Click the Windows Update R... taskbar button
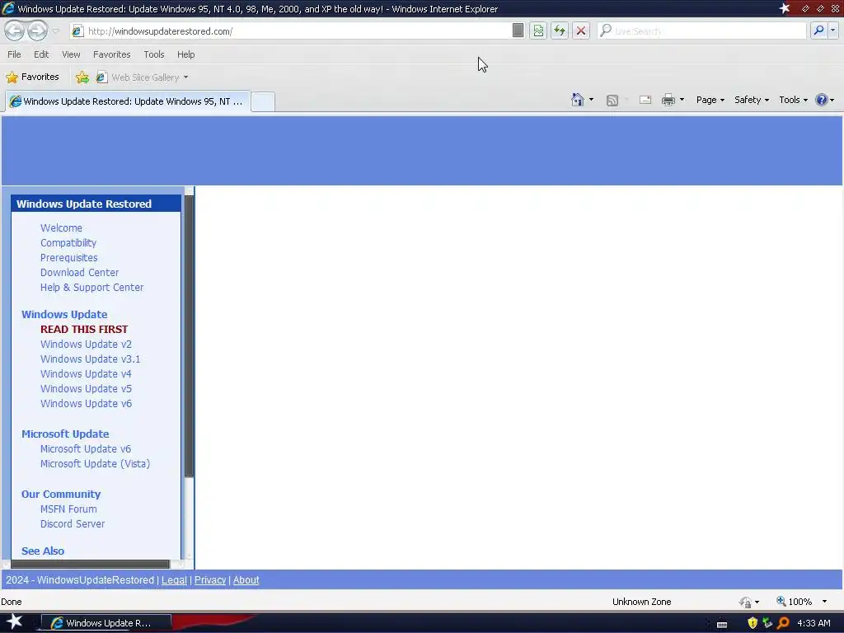Viewport: 844px width, 633px height. [106, 623]
